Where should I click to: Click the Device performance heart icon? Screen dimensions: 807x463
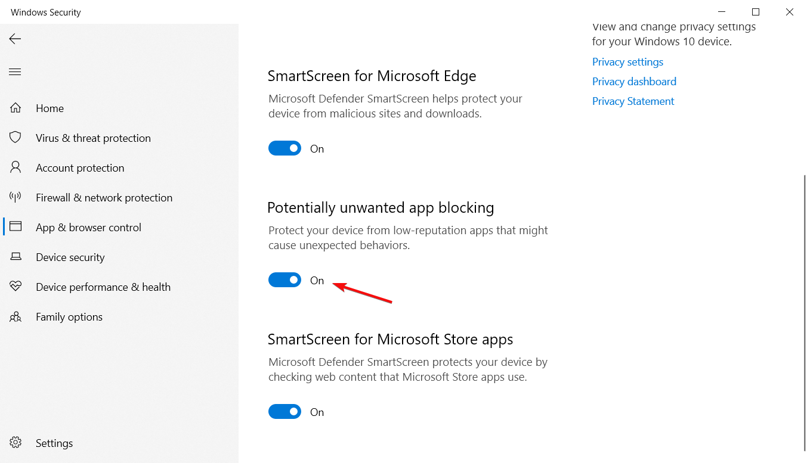tap(16, 287)
